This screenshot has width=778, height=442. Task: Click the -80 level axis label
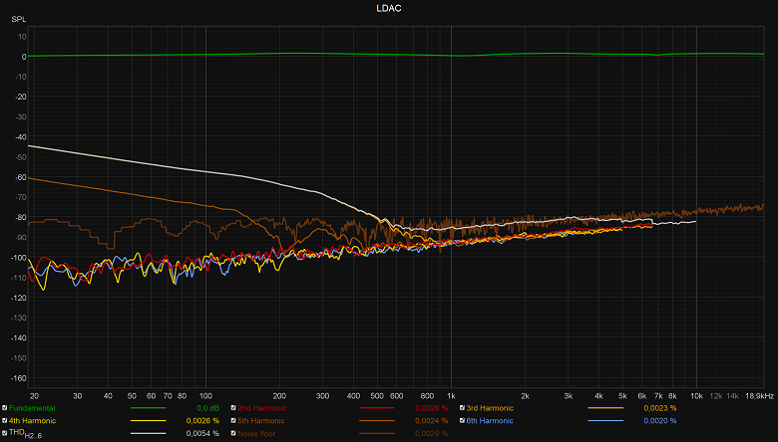[20, 217]
